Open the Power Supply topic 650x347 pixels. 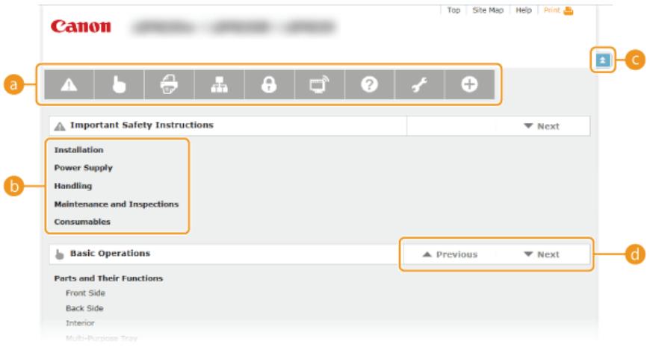84,168
